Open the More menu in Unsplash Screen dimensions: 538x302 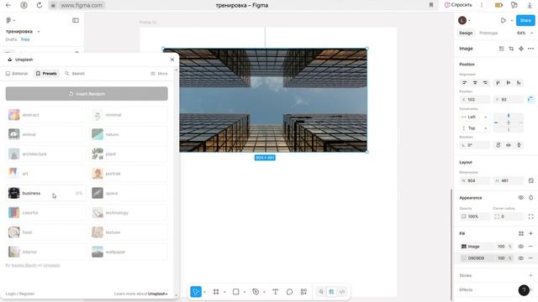[159, 74]
